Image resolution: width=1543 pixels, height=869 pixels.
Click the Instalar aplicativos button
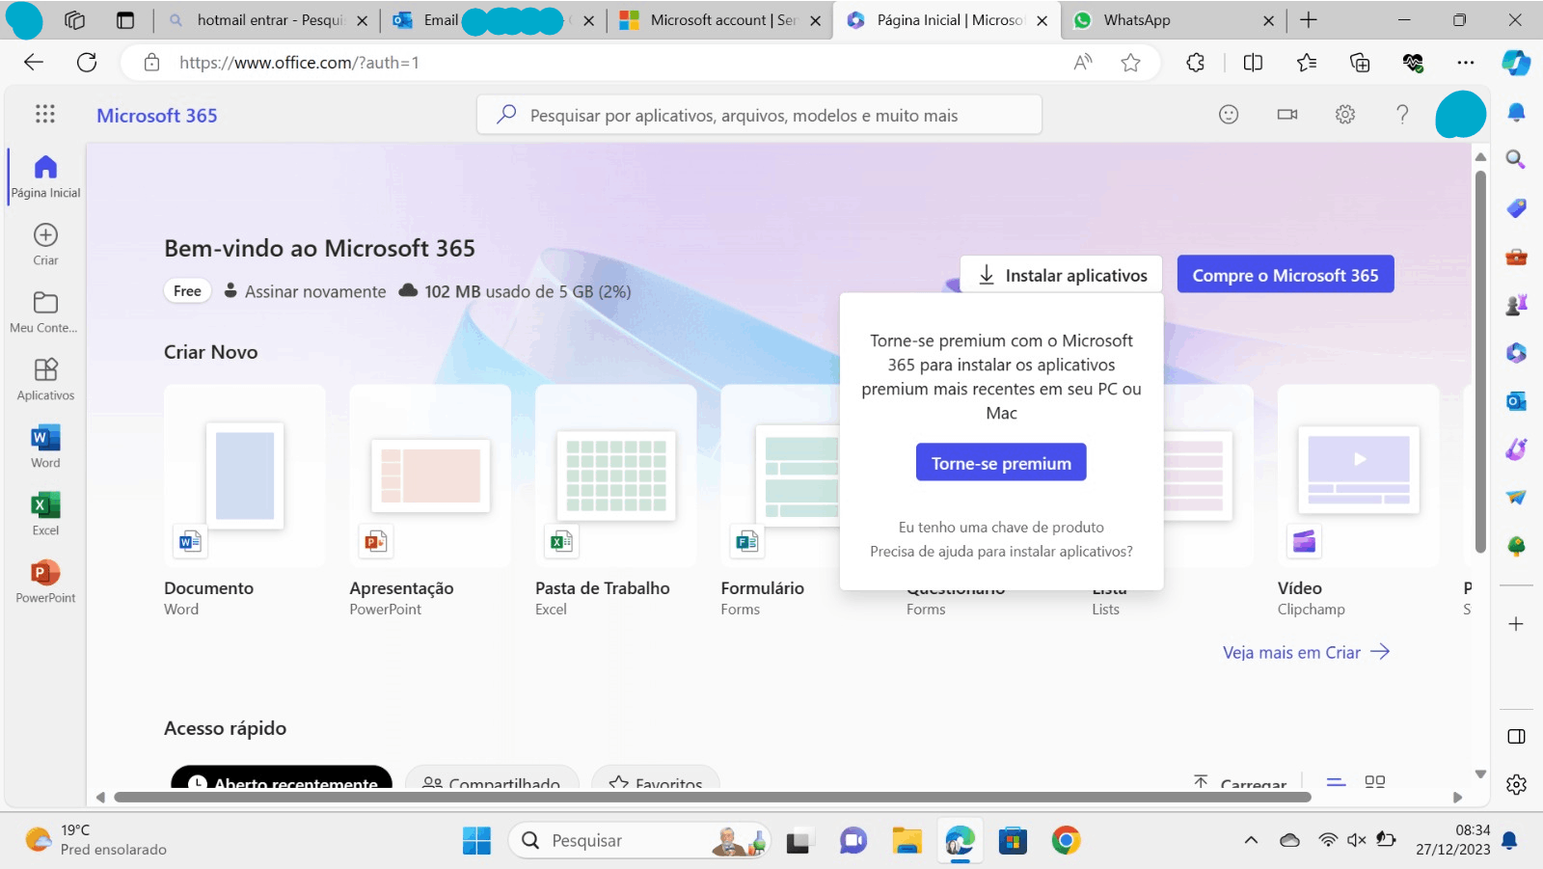[1061, 275]
